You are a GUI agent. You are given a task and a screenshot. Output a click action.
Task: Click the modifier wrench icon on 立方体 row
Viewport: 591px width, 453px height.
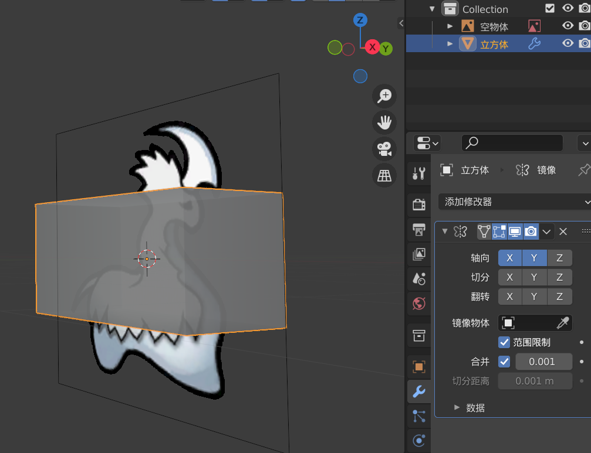[x=534, y=43]
